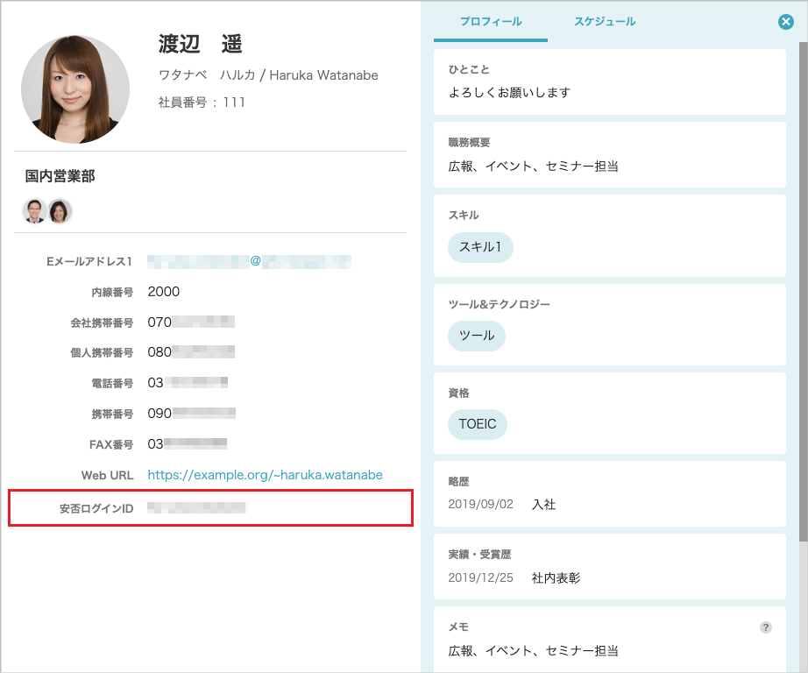Viewport: 808px width, 673px height.
Task: Click the male member avatar under 国内営業部
Action: click(x=32, y=211)
